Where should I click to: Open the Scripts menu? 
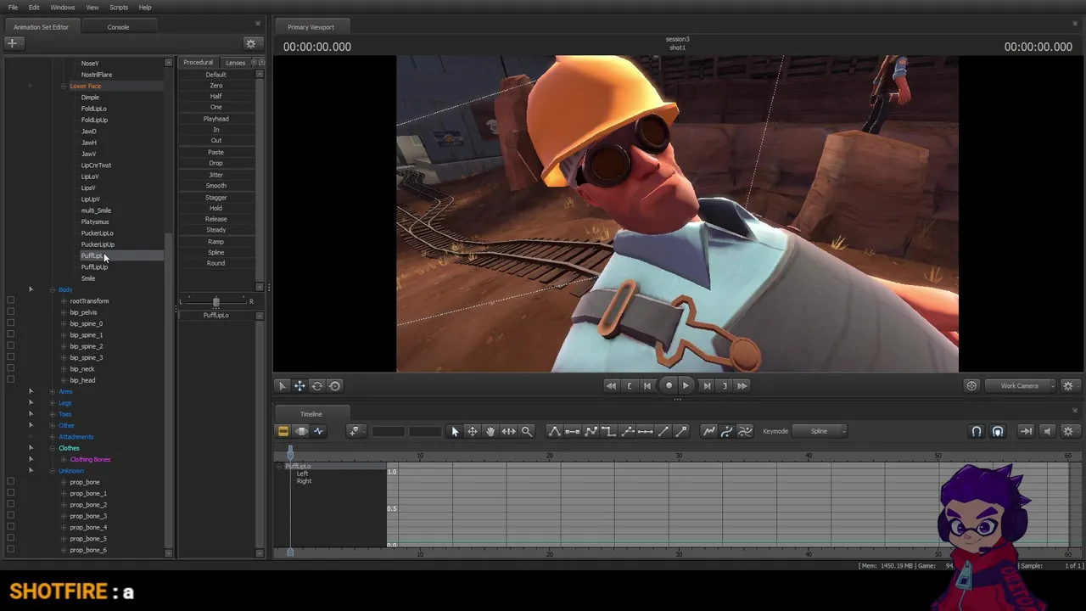(x=119, y=8)
